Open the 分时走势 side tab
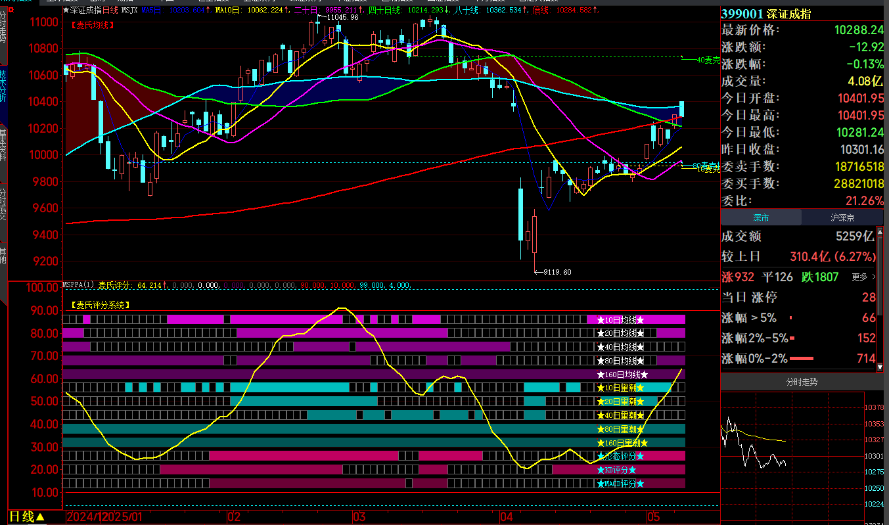889x525 pixels. coord(3,34)
